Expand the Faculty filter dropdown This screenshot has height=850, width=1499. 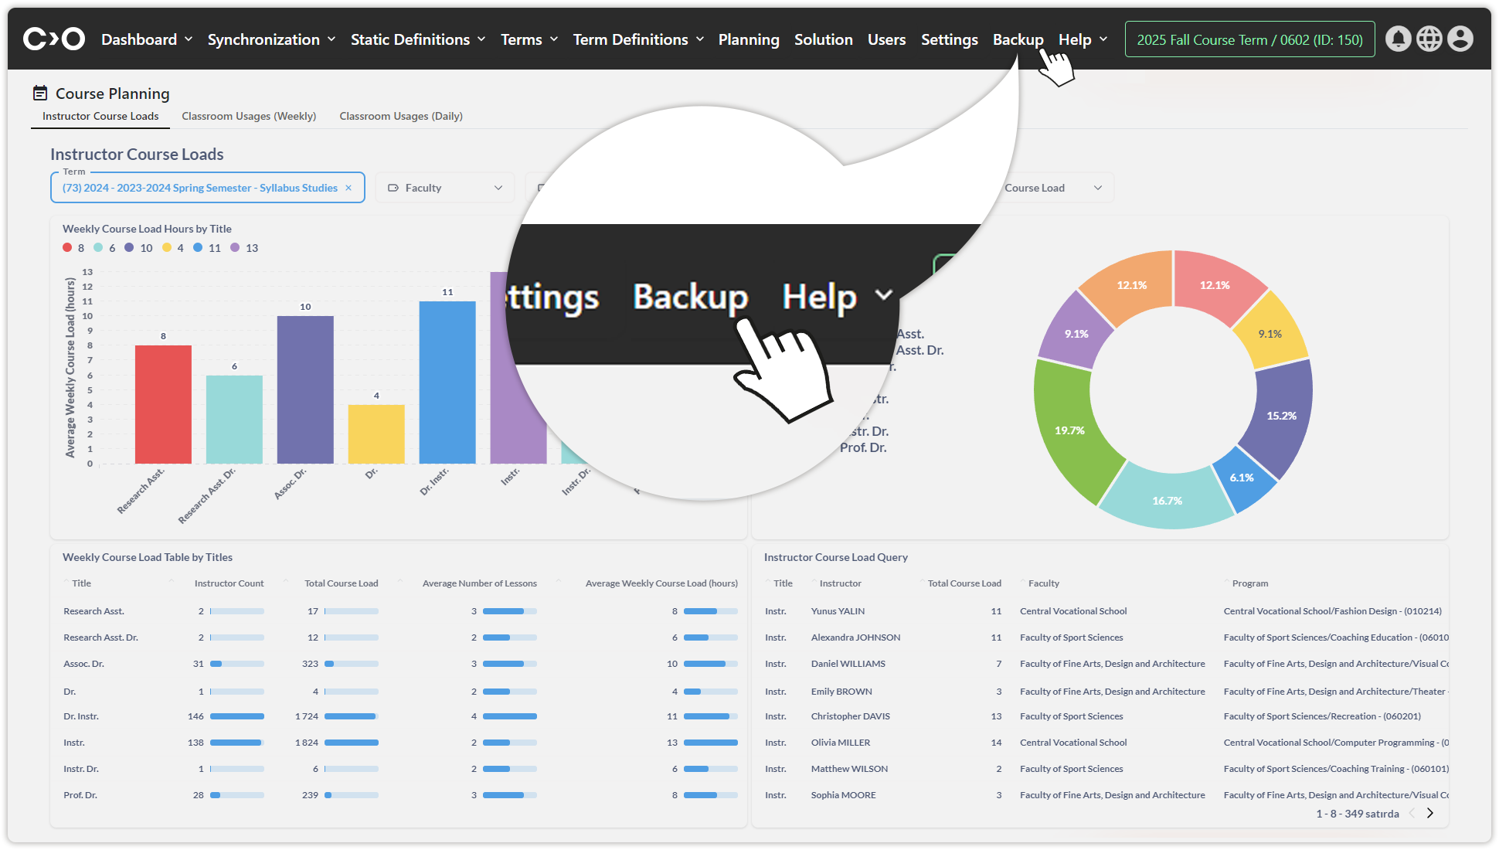point(445,188)
